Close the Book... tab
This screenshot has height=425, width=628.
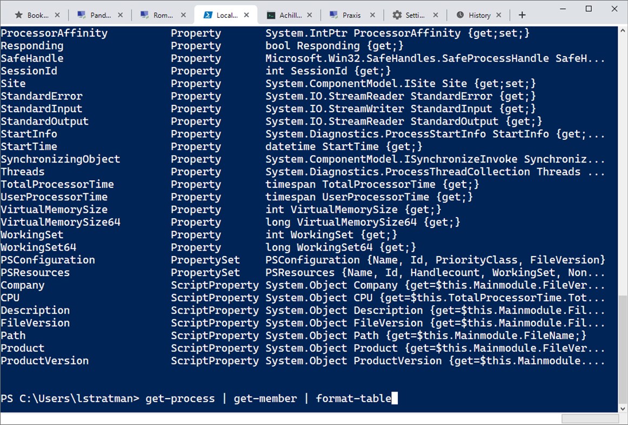point(58,15)
